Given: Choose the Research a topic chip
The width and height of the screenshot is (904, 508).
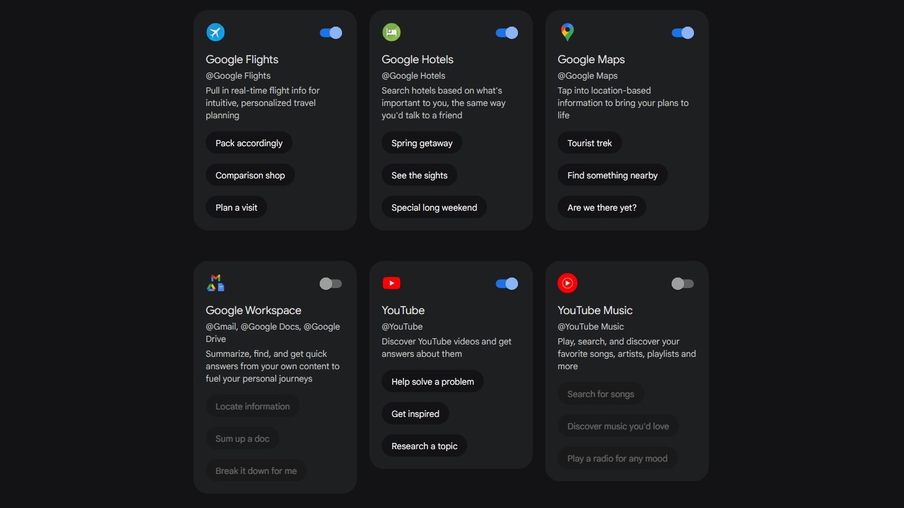Looking at the screenshot, I should [424, 446].
